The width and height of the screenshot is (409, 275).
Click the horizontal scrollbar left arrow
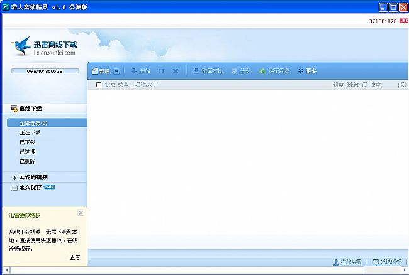pos(6,270)
